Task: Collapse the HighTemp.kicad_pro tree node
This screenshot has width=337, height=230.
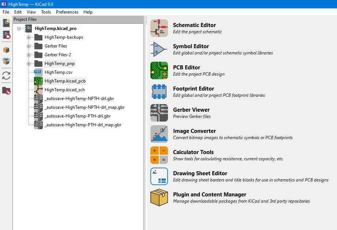Action: 19,28
